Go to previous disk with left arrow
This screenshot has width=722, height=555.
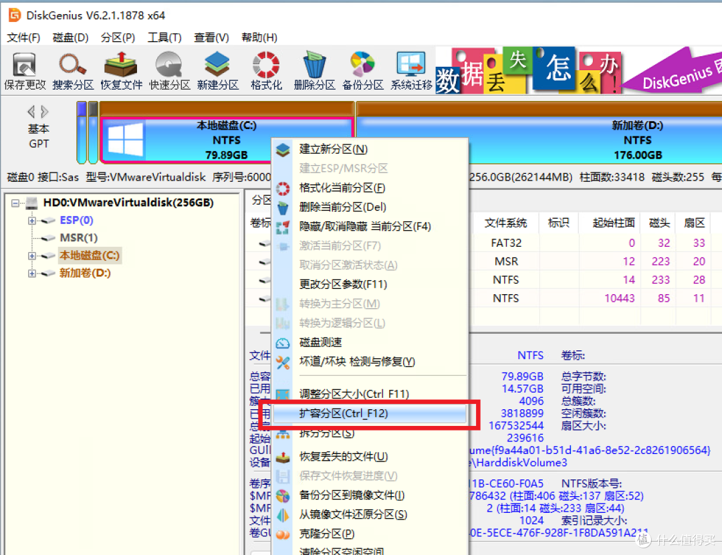pos(31,112)
